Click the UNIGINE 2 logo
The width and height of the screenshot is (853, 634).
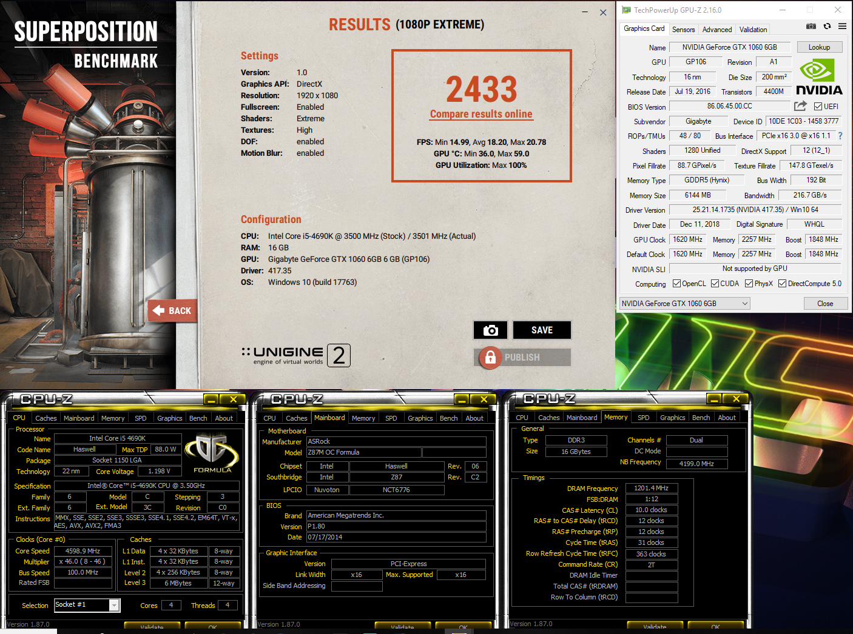click(296, 355)
